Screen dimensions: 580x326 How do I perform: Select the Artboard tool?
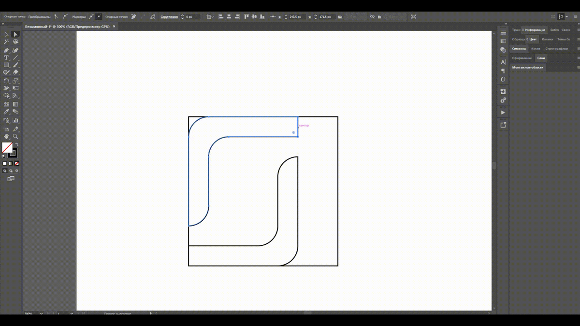click(6, 129)
